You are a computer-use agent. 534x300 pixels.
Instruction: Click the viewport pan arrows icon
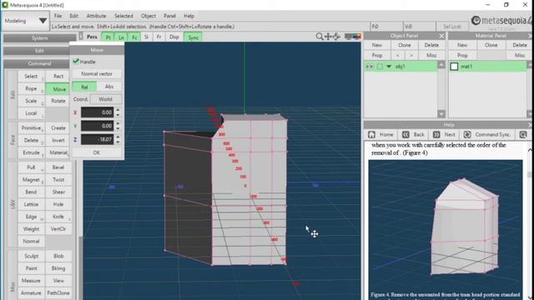pos(328,37)
